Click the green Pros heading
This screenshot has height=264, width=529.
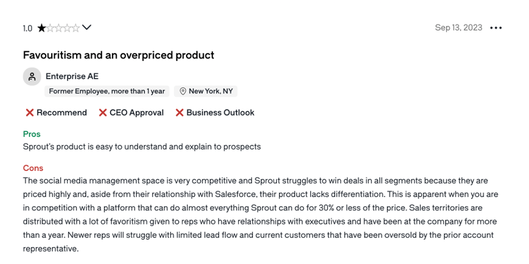32,134
